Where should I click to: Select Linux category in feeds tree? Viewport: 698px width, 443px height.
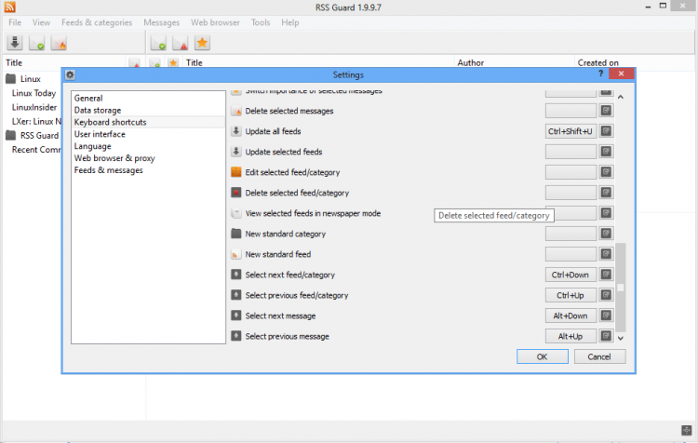point(31,79)
